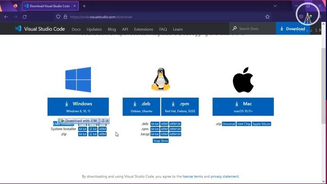327x184 pixels.
Task: Click the Pocket save icon in toolbar
Action: 301,17
